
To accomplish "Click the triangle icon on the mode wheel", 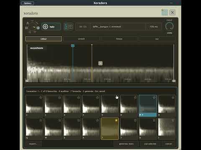I will click(28, 23).
